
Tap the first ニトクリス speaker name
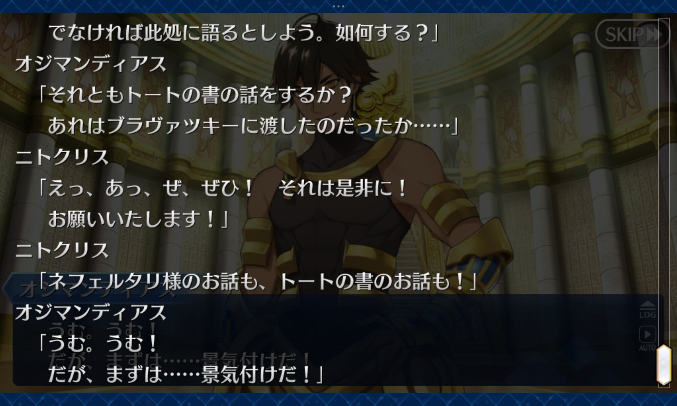62,157
